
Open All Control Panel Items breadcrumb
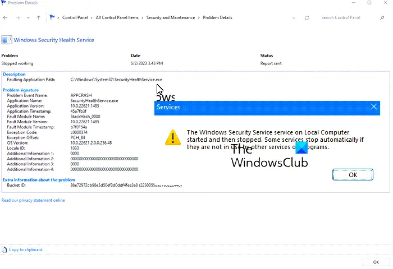(x=117, y=17)
